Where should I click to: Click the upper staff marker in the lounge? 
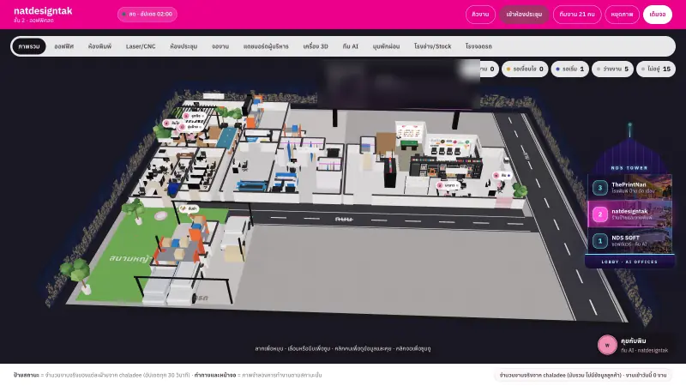[x=195, y=116]
